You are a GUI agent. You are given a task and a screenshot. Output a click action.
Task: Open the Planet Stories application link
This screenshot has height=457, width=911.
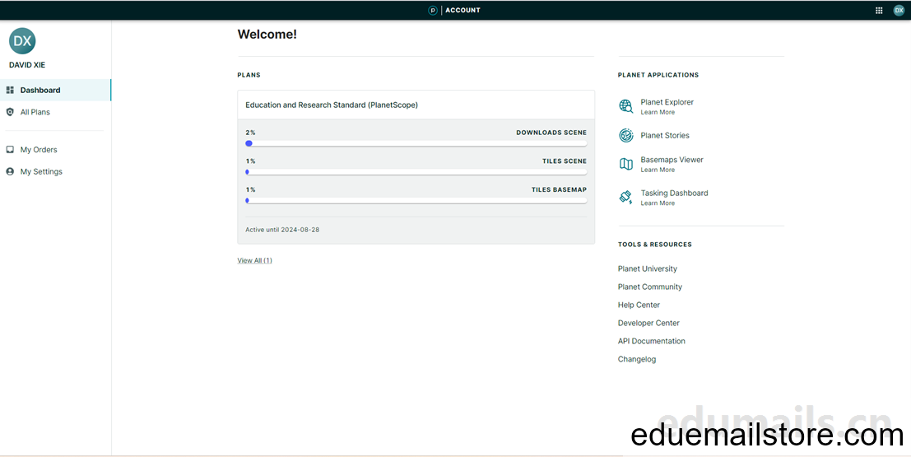click(665, 136)
